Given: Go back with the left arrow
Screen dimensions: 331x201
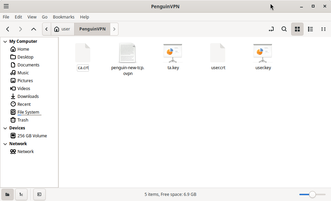Looking at the screenshot, I should (x=8, y=29).
